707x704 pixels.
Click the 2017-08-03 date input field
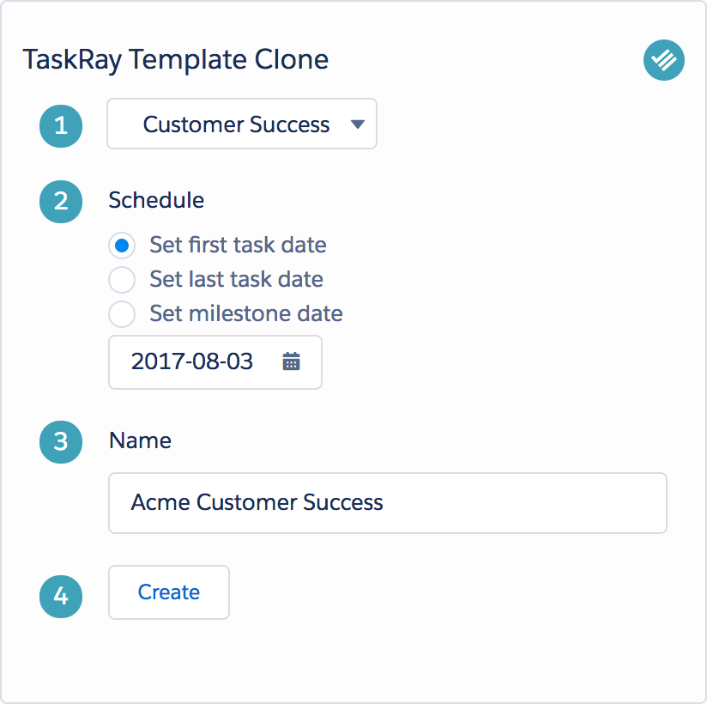[215, 362]
